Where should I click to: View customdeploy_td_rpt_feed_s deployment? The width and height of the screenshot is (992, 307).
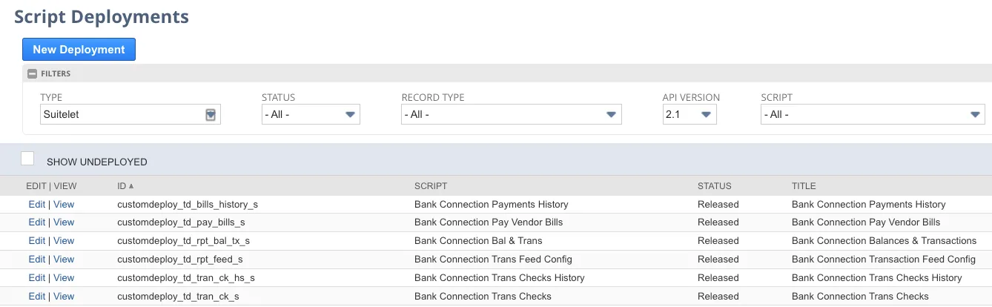click(x=64, y=259)
